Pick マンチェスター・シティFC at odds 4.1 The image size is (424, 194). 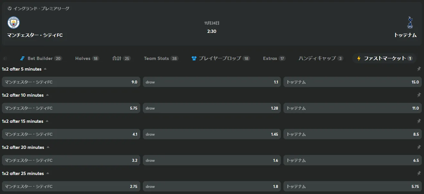point(71,134)
